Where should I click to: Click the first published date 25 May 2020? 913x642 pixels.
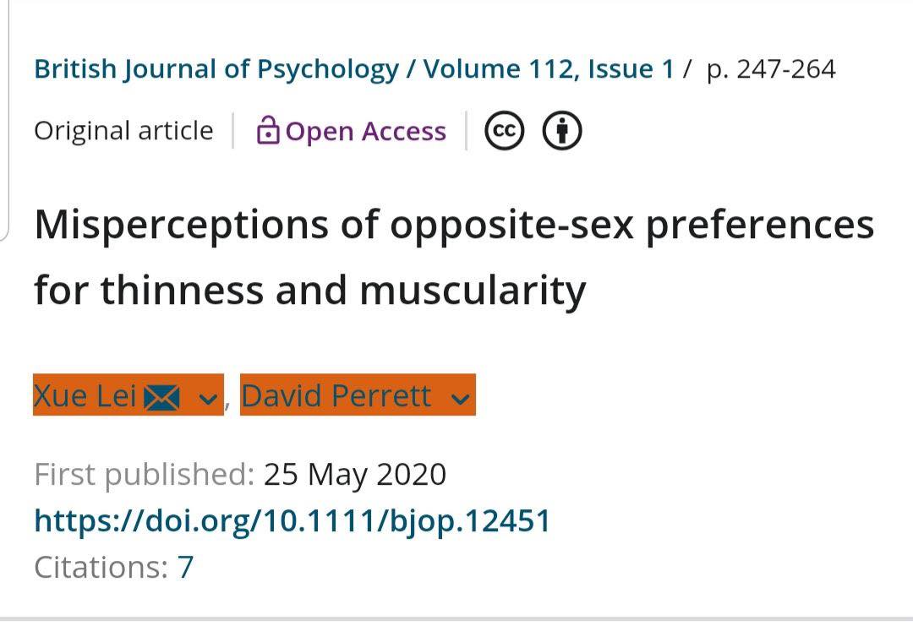pyautogui.click(x=354, y=475)
